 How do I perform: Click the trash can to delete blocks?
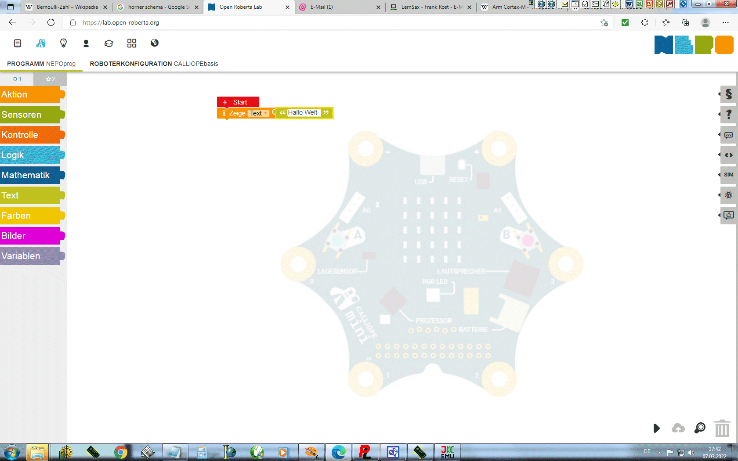(x=722, y=428)
